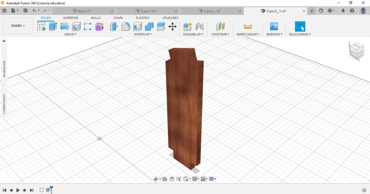Viewport: 370px width, 194px height.
Task: Expand the browser panel double arrows
Action: coord(4,41)
